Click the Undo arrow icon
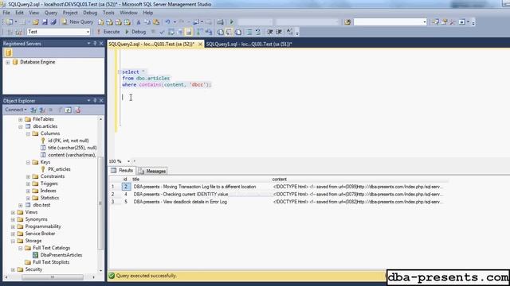510x286 pixels. coord(167,22)
